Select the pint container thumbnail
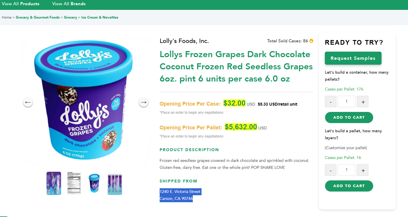The height and width of the screenshot is (217, 408). 94,183
